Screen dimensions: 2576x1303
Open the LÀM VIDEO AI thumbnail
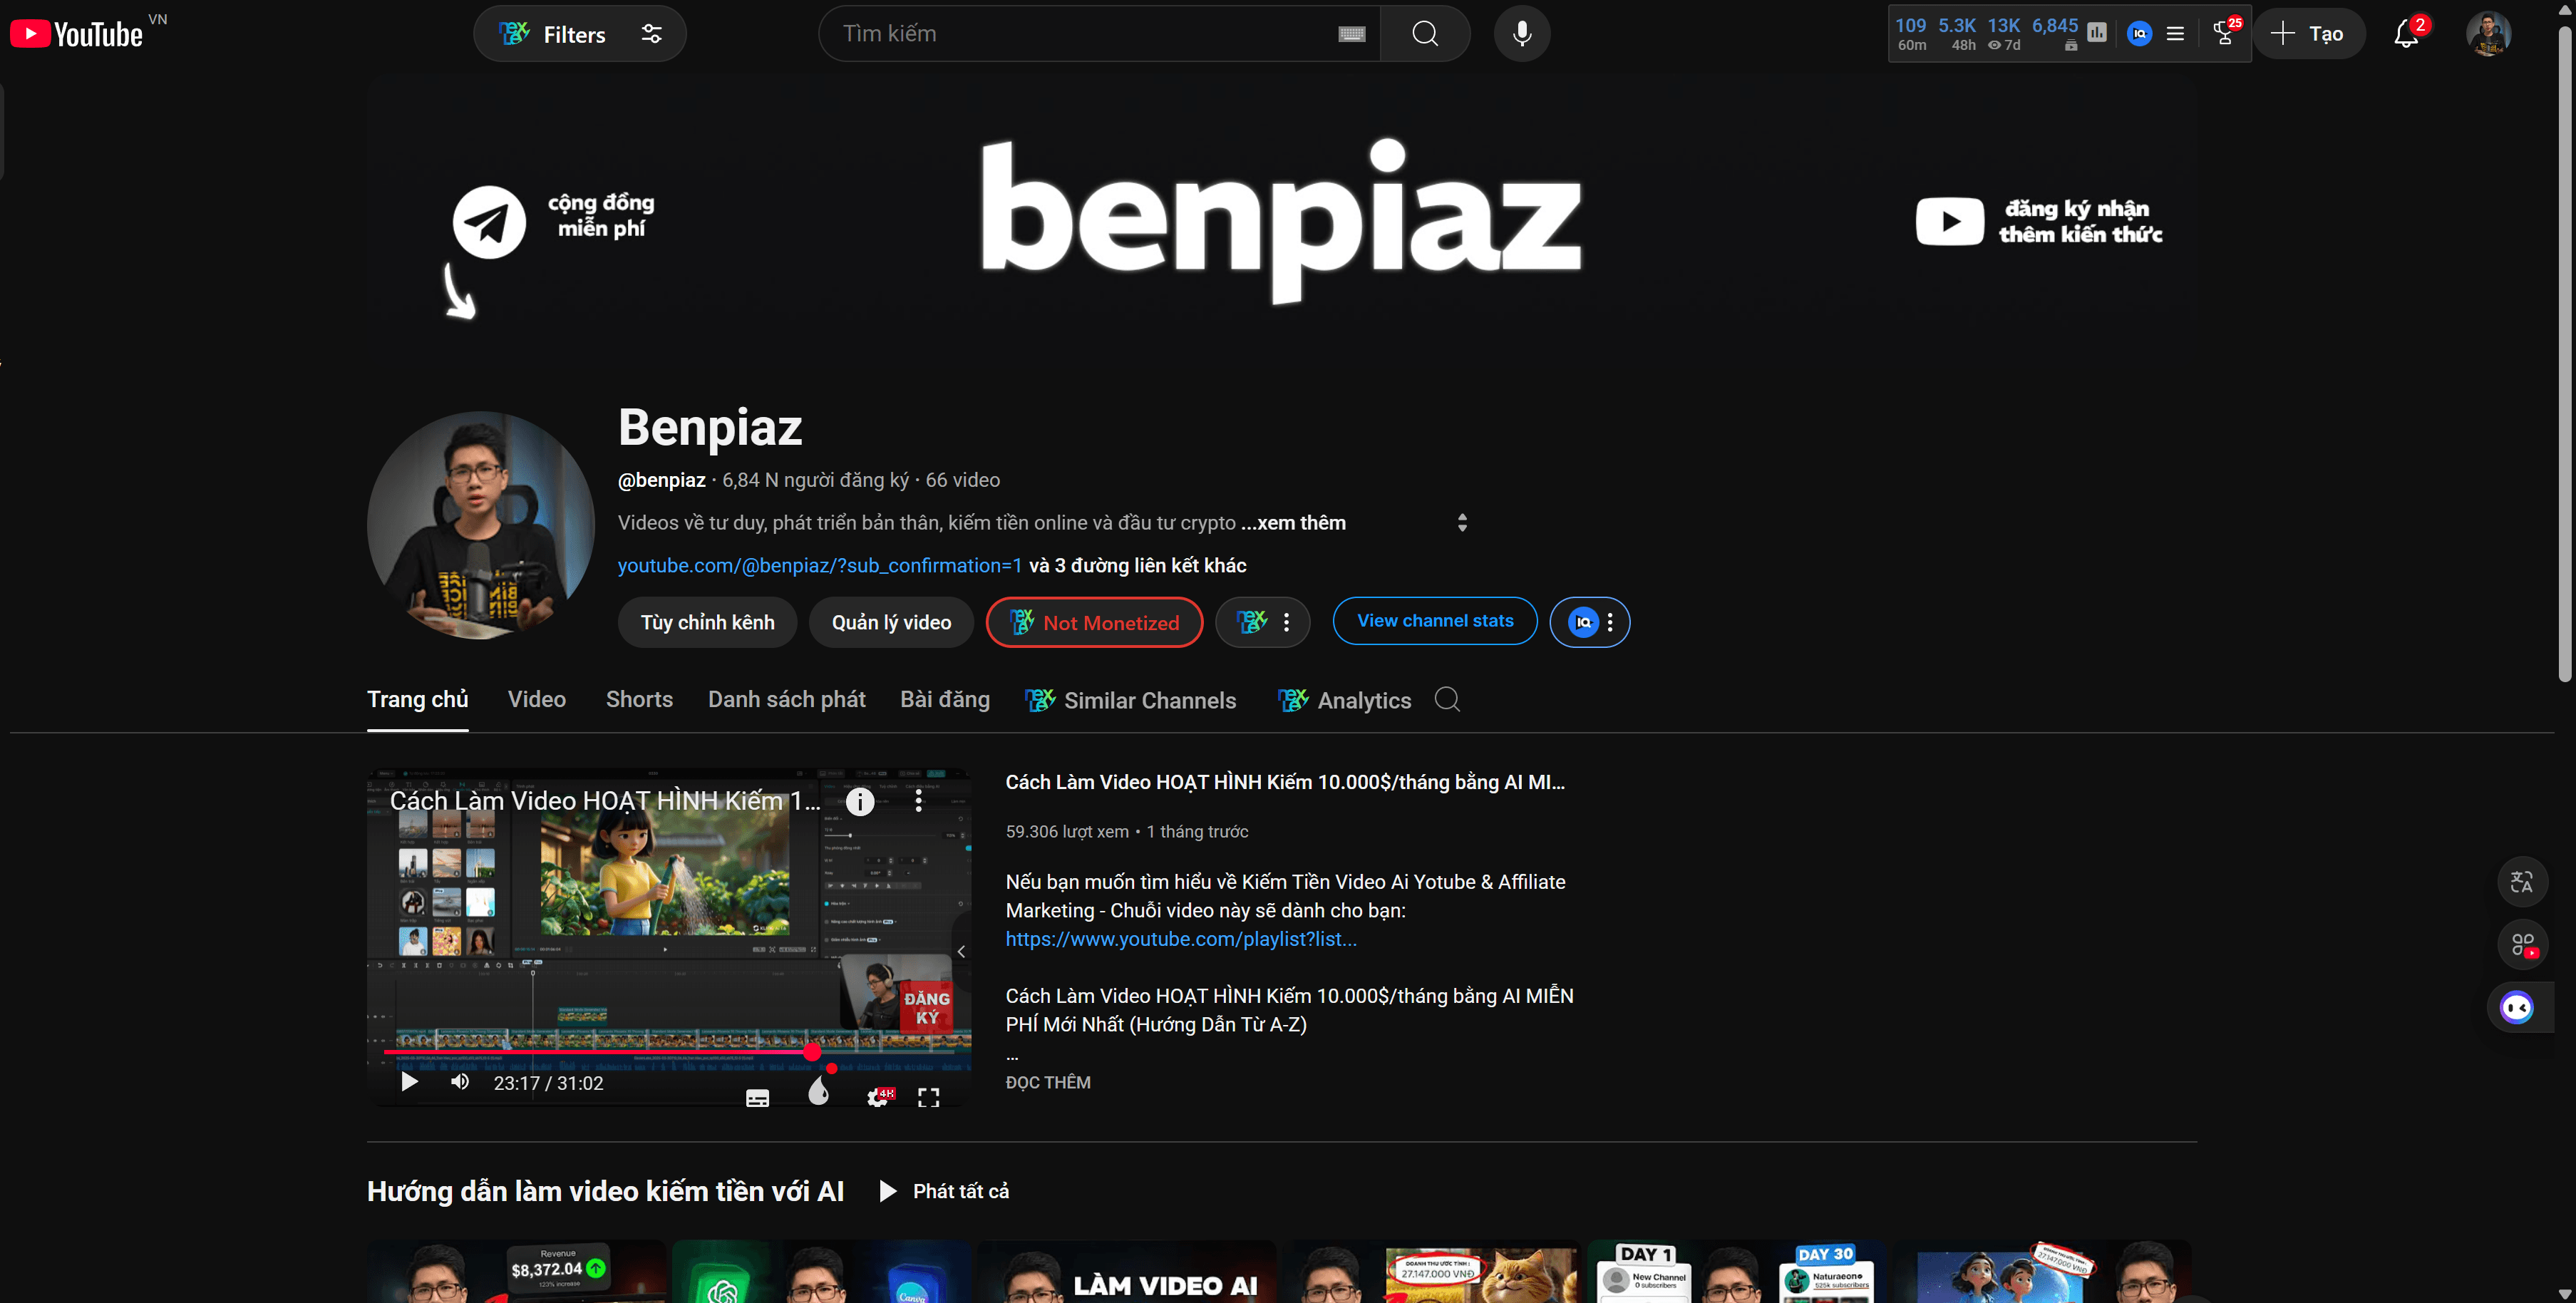[1127, 1271]
